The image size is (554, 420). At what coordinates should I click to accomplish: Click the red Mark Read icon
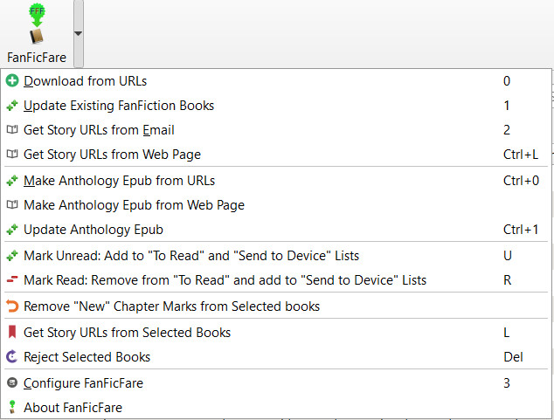click(12, 280)
